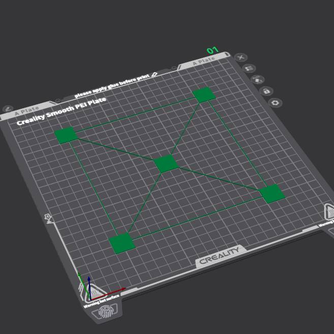Select the green square nearest plate number 01
334x334 pixels.
point(204,95)
